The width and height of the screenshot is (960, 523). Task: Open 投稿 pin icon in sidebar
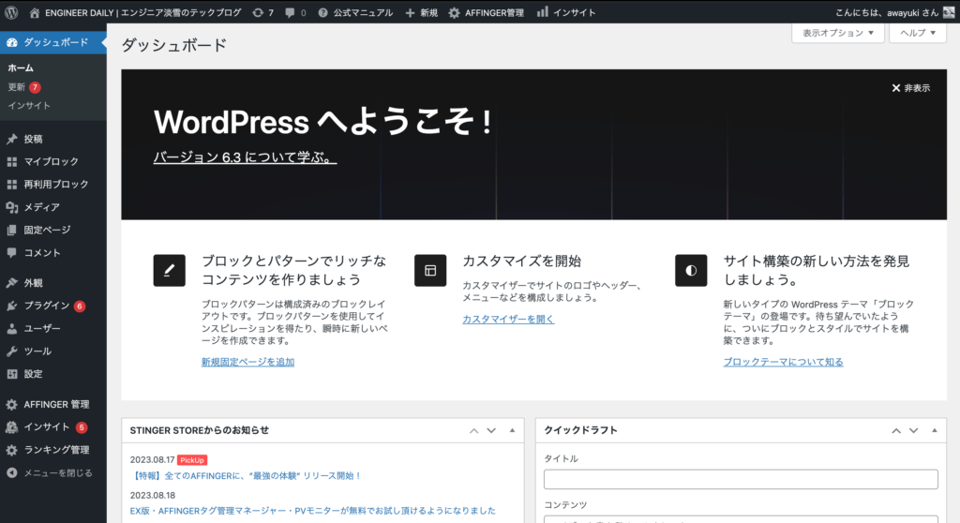11,139
